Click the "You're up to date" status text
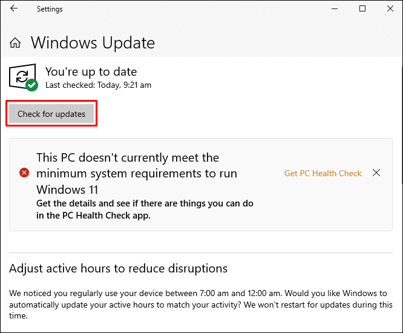Image resolution: width=403 pixels, height=333 pixels. 91,72
